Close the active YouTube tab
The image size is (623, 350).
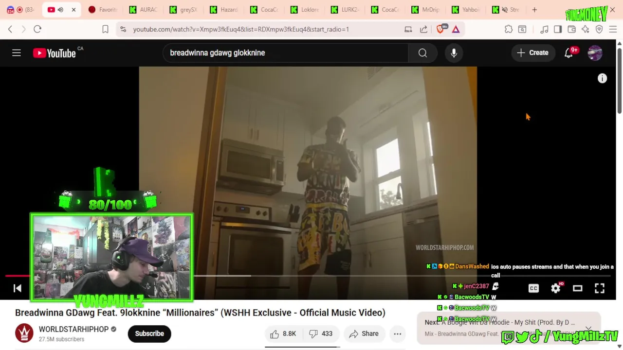tap(73, 10)
